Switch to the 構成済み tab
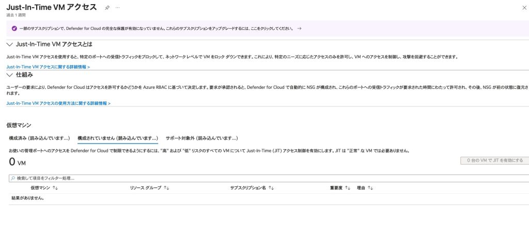Screen dimensions: 529x252 coord(39,138)
